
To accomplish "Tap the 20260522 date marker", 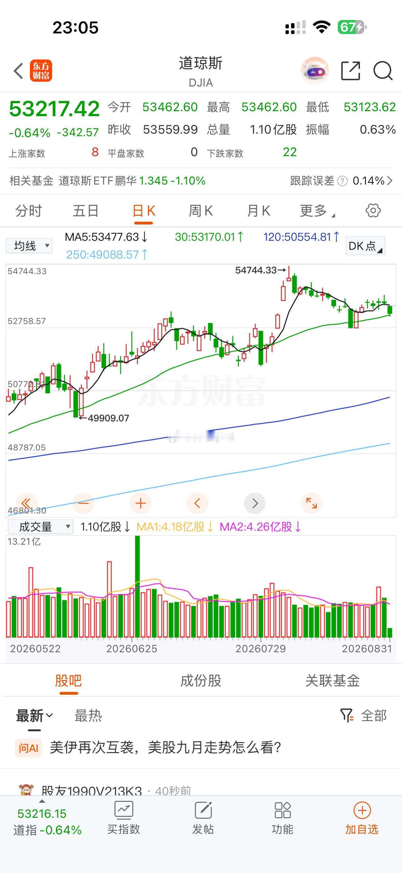I will click(x=35, y=649).
